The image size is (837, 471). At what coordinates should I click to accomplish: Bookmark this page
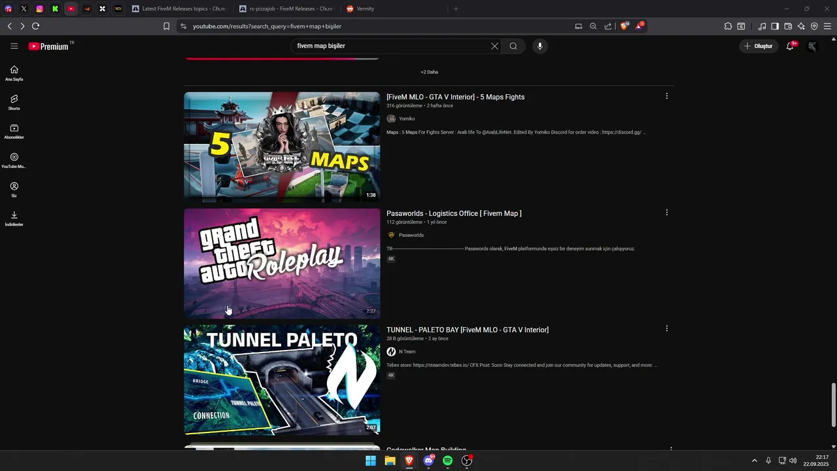click(x=166, y=26)
